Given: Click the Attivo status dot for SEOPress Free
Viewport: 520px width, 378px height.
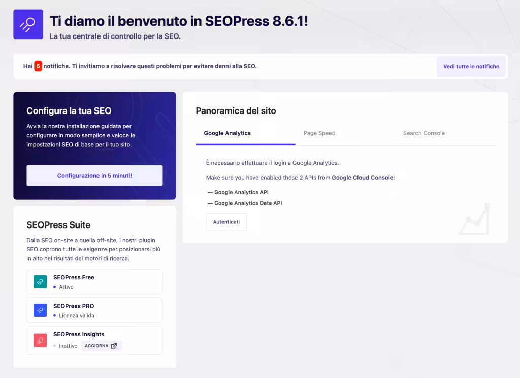Looking at the screenshot, I should tap(54, 287).
